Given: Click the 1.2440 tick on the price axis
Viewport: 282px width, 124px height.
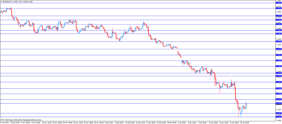Looking at the screenshot, I should [x=279, y=28].
